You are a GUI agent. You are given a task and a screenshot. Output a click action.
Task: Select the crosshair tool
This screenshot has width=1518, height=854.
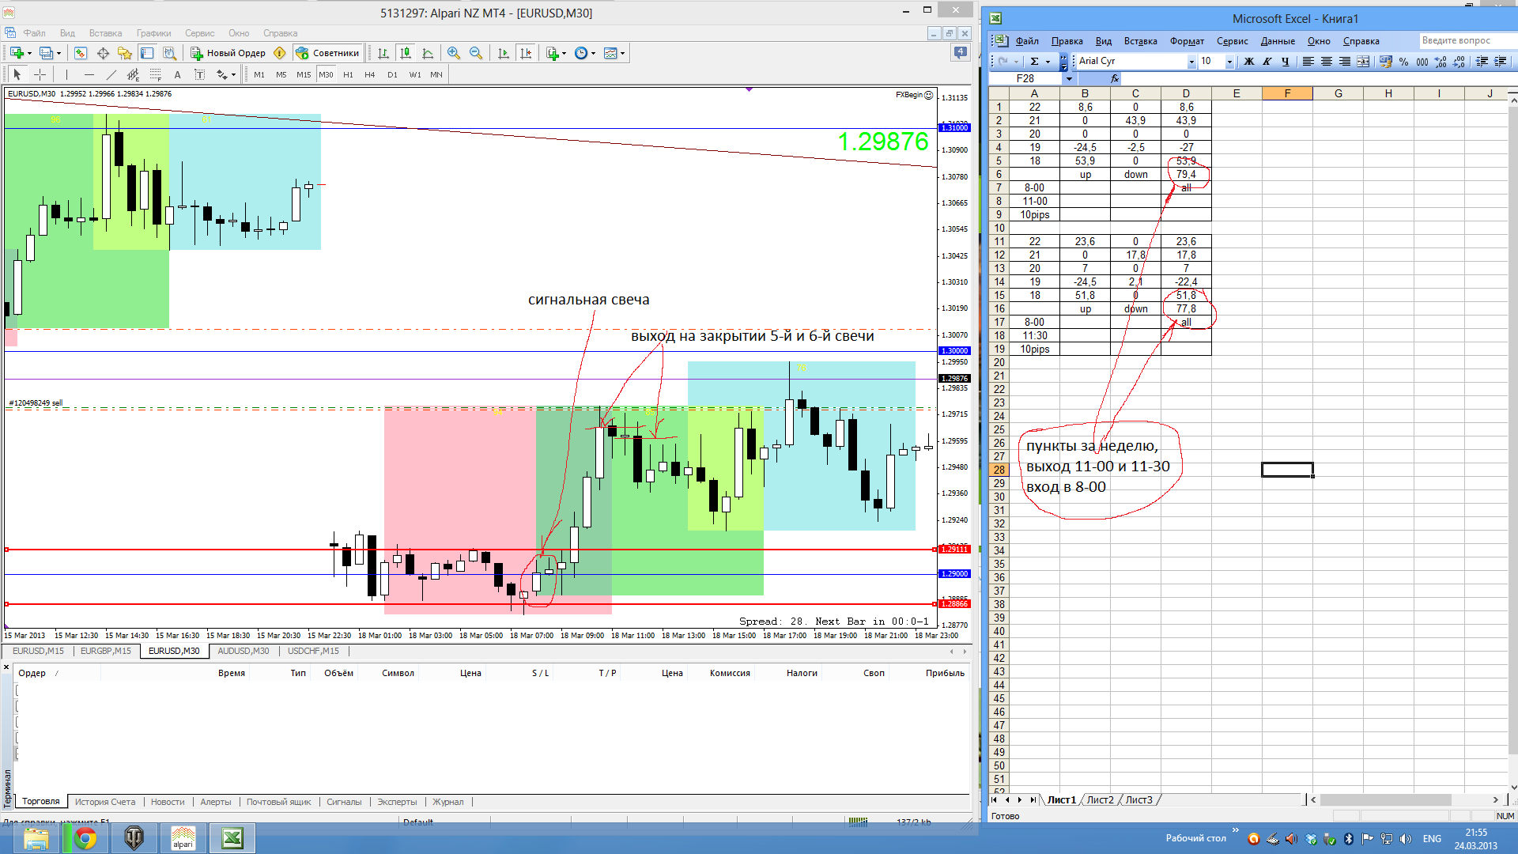(40, 74)
